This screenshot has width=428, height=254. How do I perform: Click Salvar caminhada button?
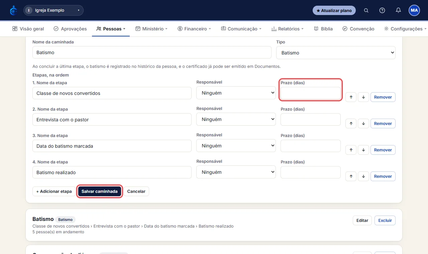tap(100, 192)
